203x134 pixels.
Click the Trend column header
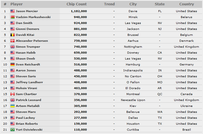point(109,4)
